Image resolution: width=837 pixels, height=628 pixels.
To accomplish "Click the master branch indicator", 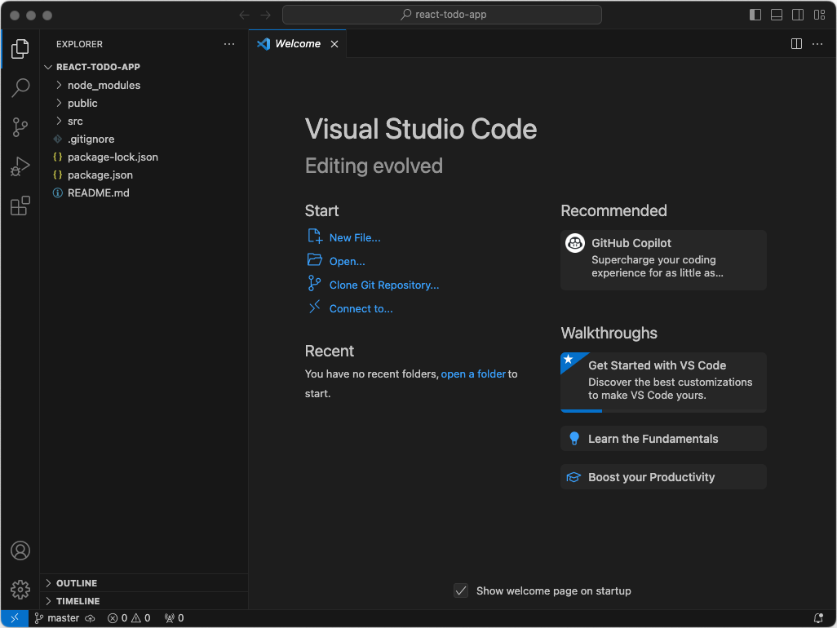I will coord(57,618).
